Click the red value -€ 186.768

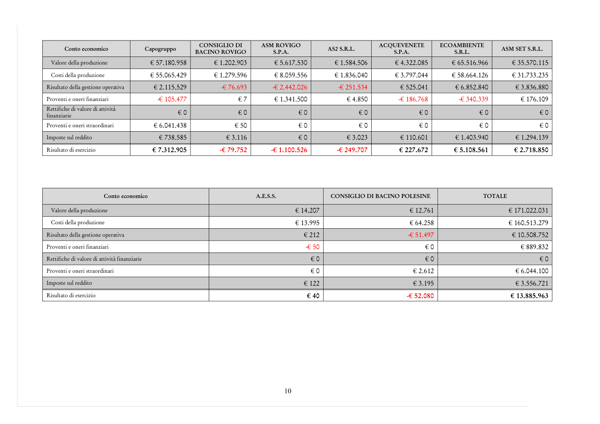(x=413, y=99)
